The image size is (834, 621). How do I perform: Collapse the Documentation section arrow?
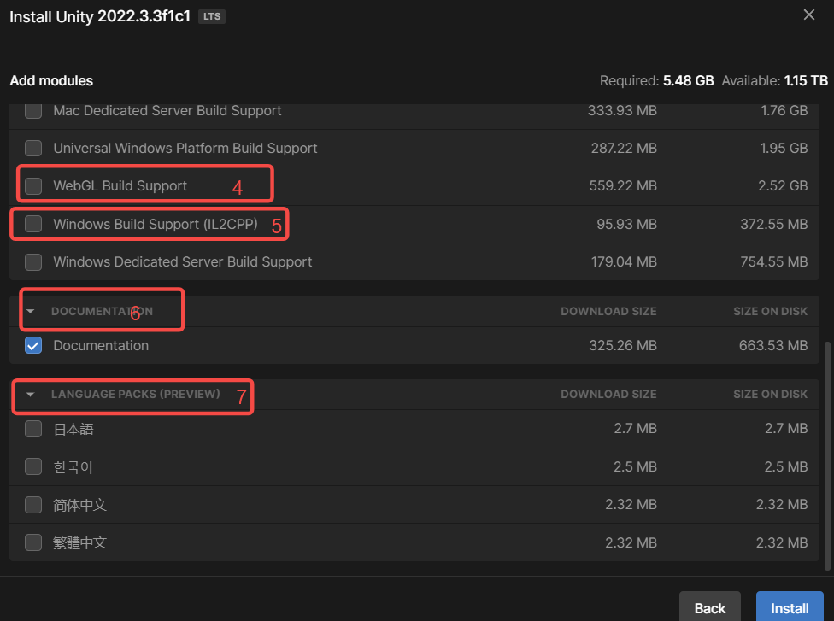[x=31, y=311]
